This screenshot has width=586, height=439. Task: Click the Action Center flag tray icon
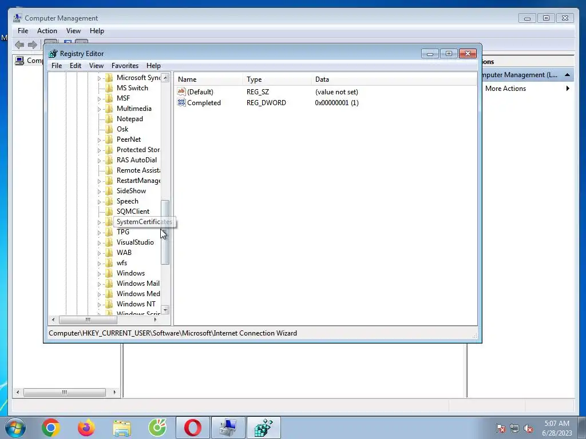pyautogui.click(x=501, y=428)
